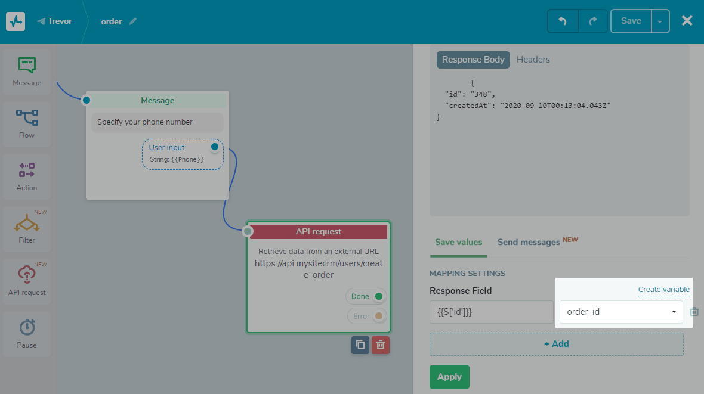Select the API request block header
704x394 pixels.
[x=319, y=231]
